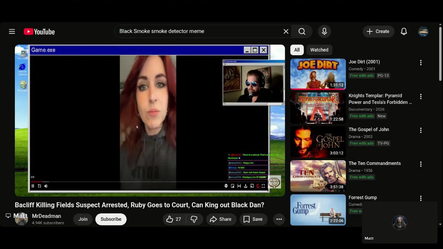Start voice search with the microphone
This screenshot has height=249, width=443.
pyautogui.click(x=324, y=31)
